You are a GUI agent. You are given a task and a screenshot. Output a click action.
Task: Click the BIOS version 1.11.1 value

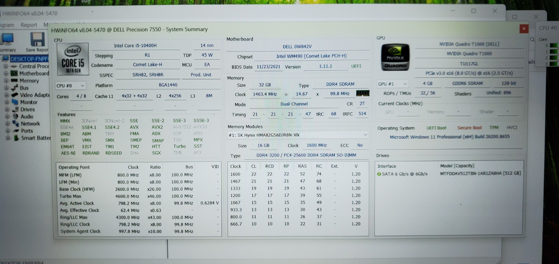pos(326,66)
